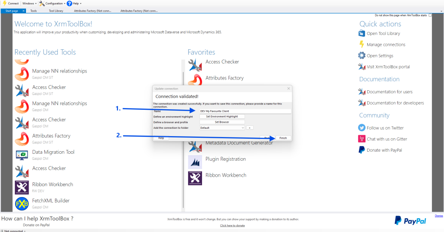Click the Connect lightning bolt toolbar button

click(10, 3)
